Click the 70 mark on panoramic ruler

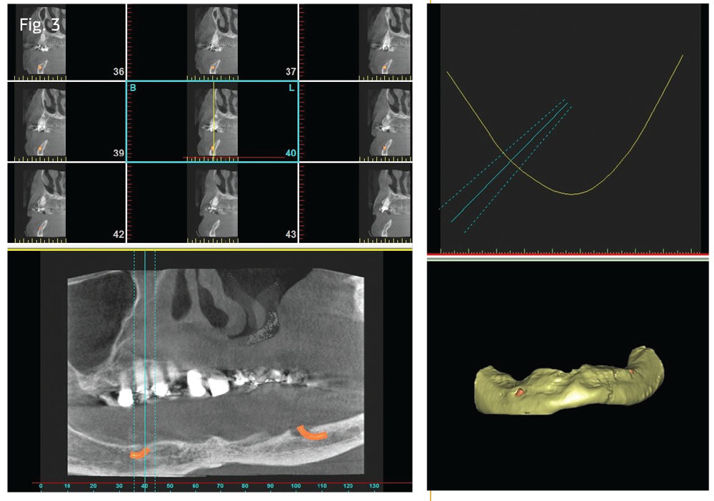coord(219,487)
